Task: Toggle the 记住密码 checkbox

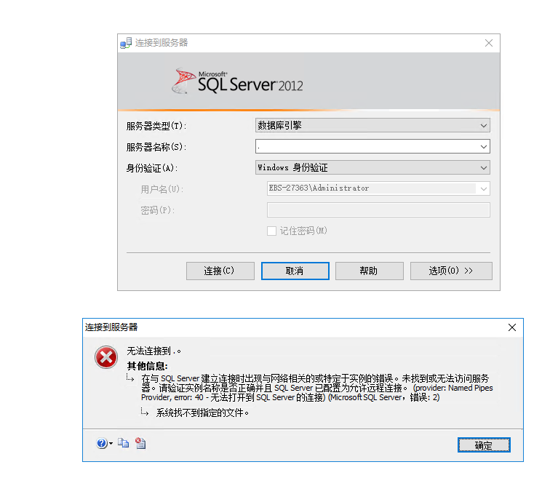Action: click(271, 231)
